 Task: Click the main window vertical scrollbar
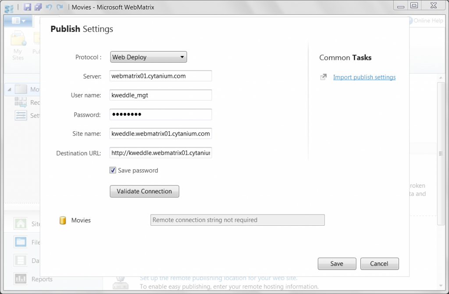(x=441, y=154)
